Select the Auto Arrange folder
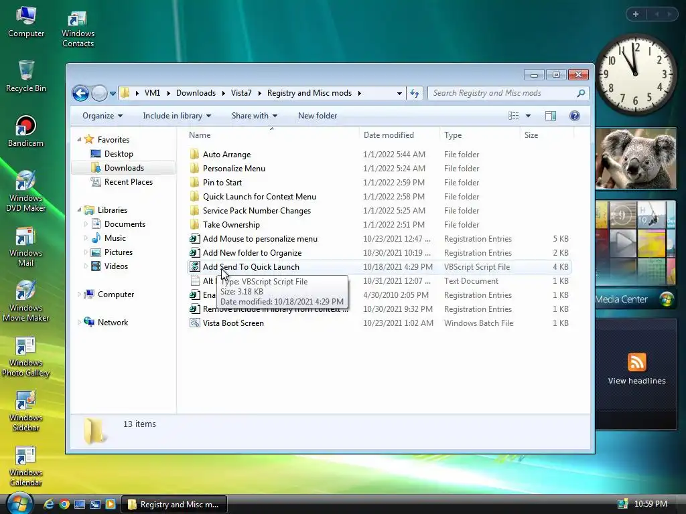The image size is (686, 514). pyautogui.click(x=226, y=155)
